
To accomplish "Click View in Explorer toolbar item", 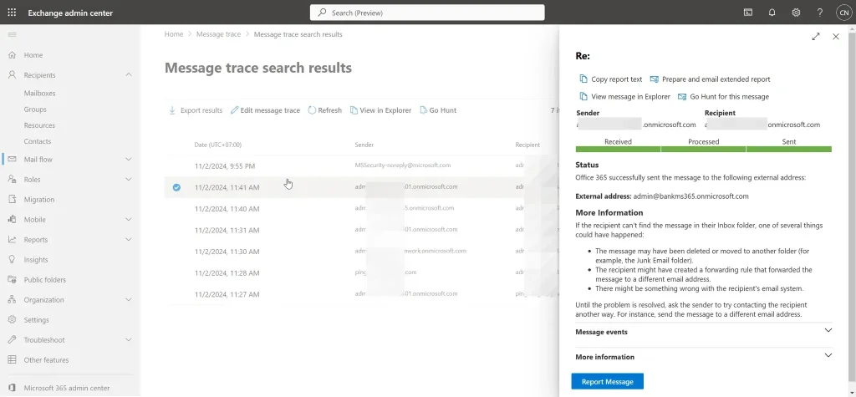I will click(380, 110).
